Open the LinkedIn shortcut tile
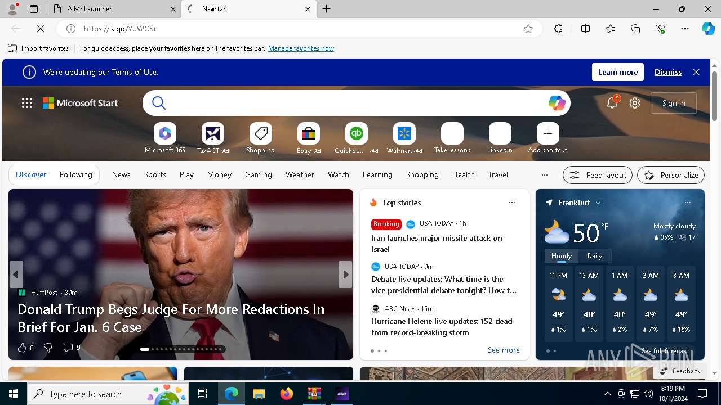Viewport: 721px width, 405px height. tap(500, 134)
